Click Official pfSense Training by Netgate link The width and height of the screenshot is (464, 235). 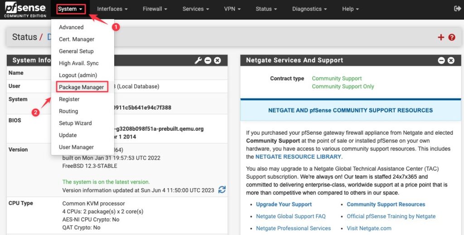click(391, 216)
